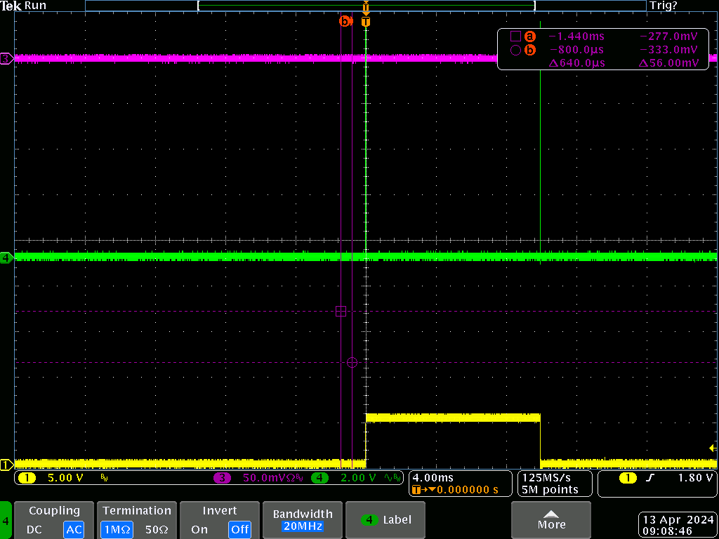The width and height of the screenshot is (719, 539).
Task: Set Coupling to AC
Action: point(73,529)
